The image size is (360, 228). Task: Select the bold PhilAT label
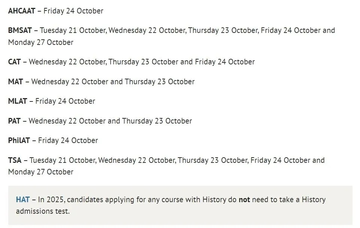19,140
